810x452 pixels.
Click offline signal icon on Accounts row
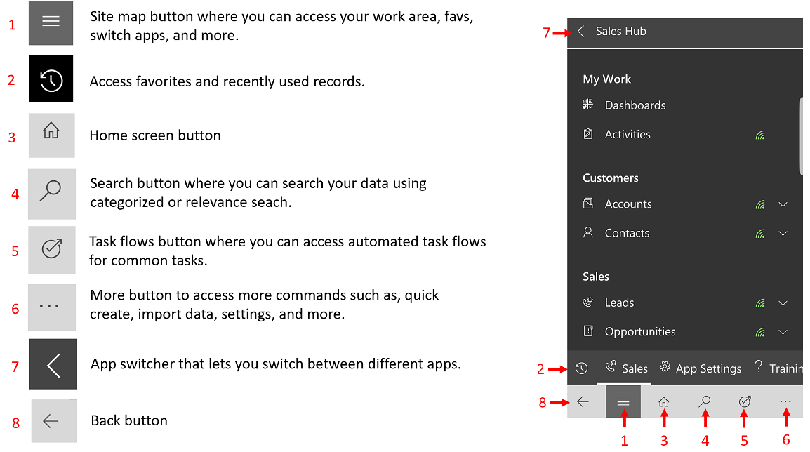760,204
